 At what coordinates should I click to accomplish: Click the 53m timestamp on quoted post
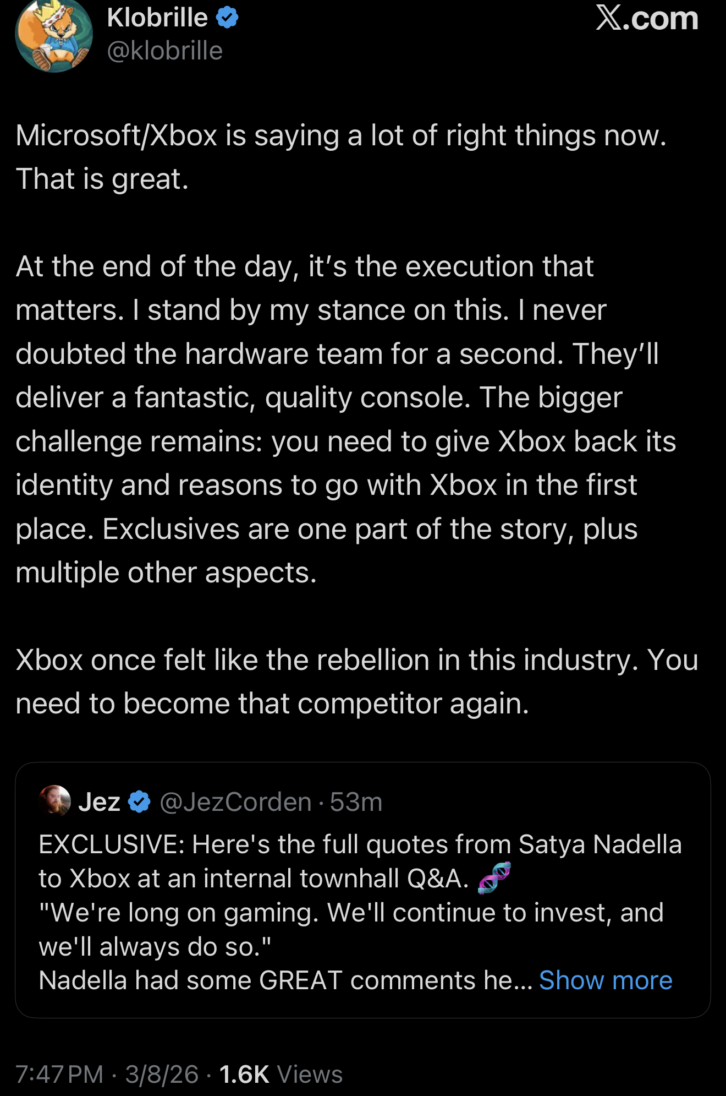coord(356,802)
